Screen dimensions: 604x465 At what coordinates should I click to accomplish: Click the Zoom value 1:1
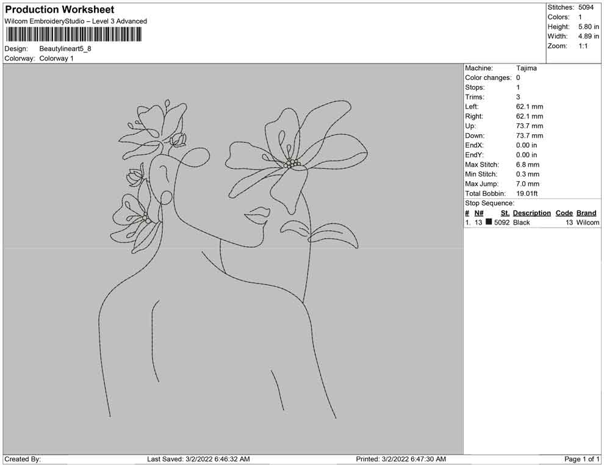point(583,46)
